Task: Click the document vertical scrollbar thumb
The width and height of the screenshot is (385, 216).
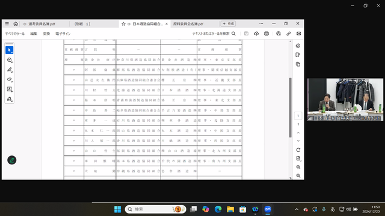Action: coord(290,107)
